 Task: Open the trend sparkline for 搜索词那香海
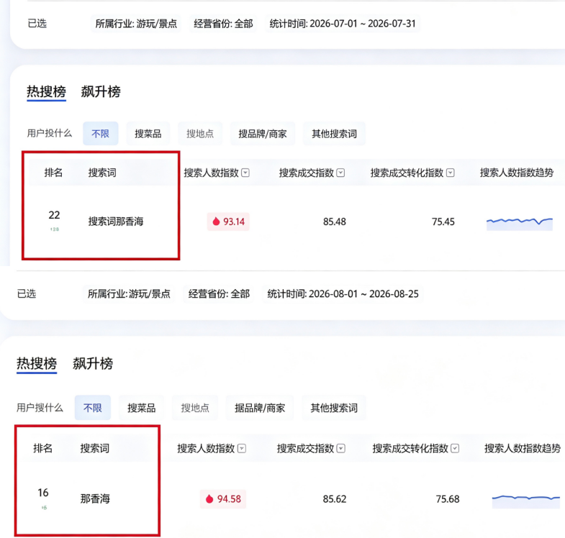coord(519,224)
